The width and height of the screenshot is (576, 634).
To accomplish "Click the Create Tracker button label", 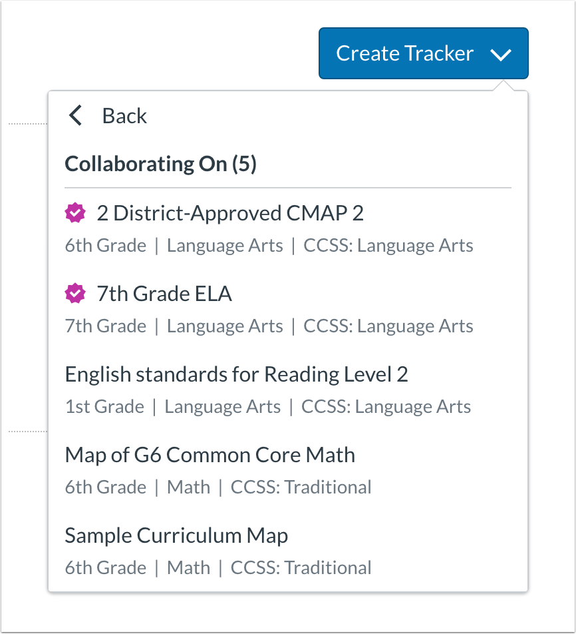I will [404, 53].
